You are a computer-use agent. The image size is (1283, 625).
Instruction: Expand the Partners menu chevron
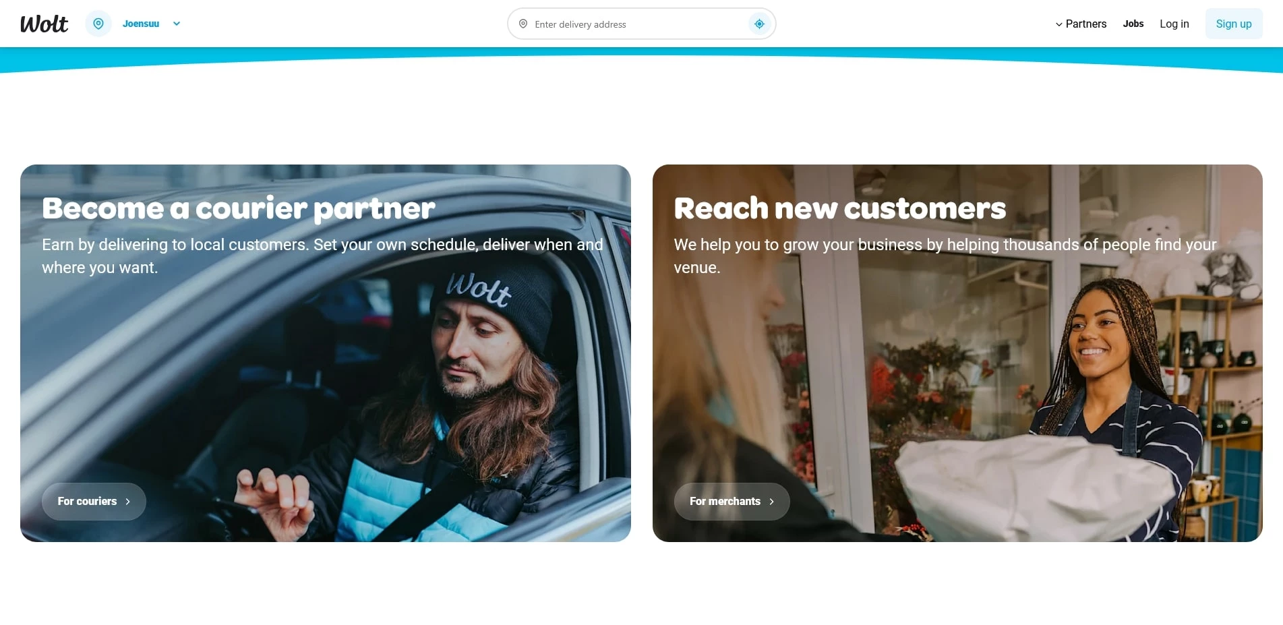1058,24
